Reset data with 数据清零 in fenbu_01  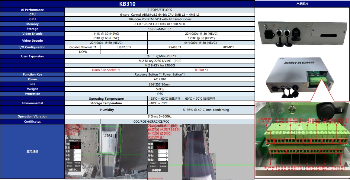[x=163, y=166]
